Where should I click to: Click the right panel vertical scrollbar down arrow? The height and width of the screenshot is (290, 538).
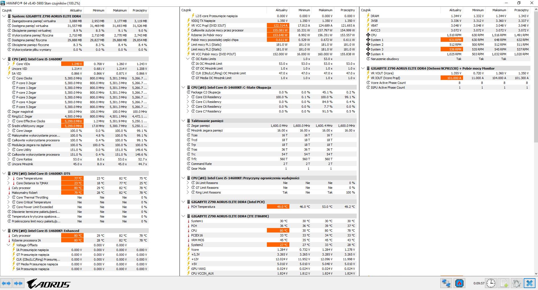point(536,273)
